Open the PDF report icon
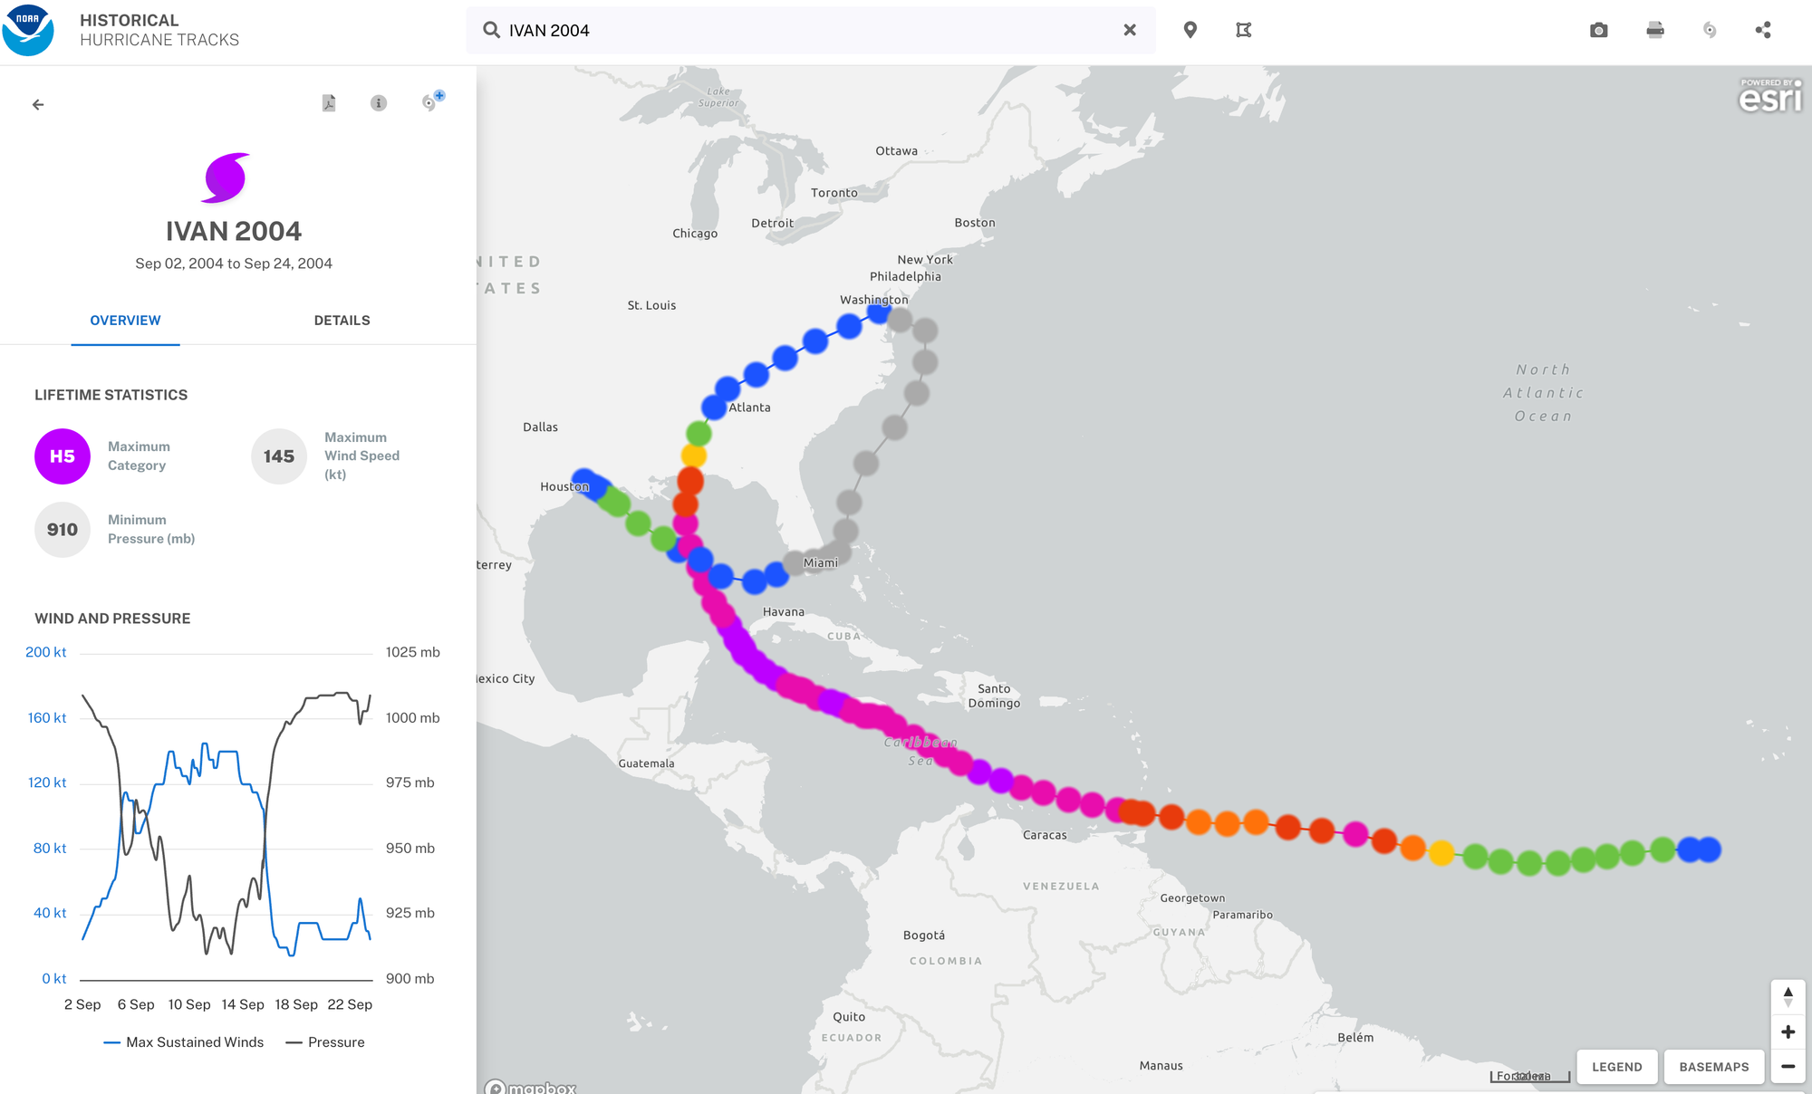 (329, 103)
